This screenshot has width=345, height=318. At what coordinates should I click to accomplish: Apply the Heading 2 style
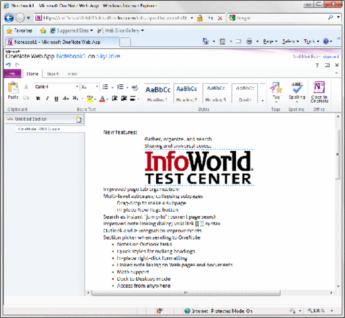point(186,94)
